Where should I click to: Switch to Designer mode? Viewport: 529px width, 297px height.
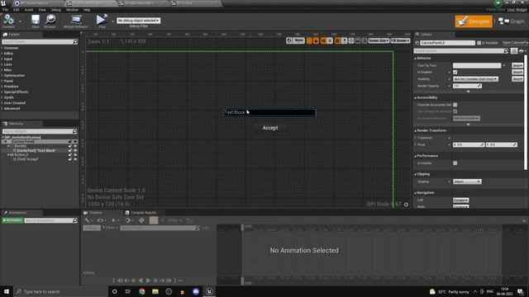(474, 21)
